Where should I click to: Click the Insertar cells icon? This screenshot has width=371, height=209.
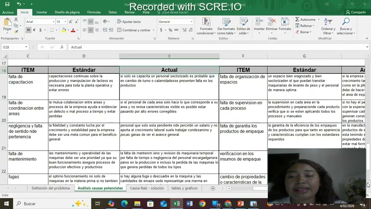click(x=259, y=22)
